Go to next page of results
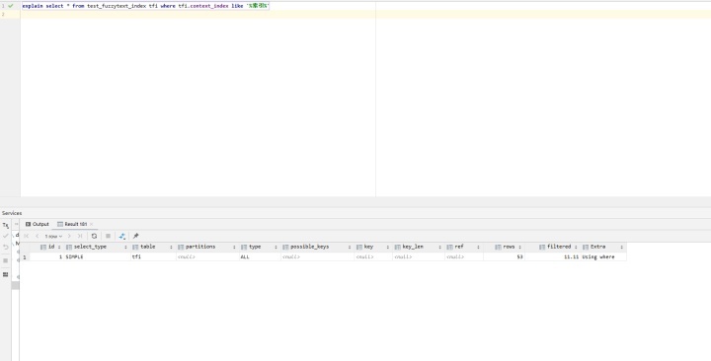The width and height of the screenshot is (711, 361). (69, 236)
